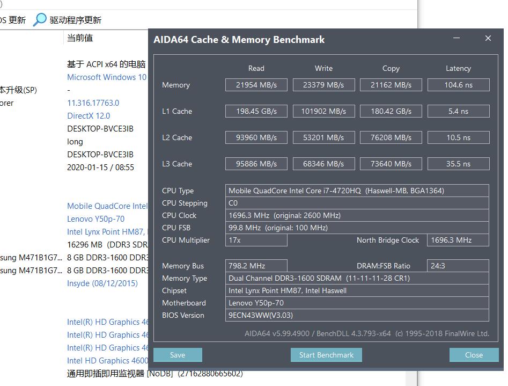Screen dimensions: 508x386
Task: Click the CPU Type field with i7-4720HQ
Action: (x=357, y=191)
